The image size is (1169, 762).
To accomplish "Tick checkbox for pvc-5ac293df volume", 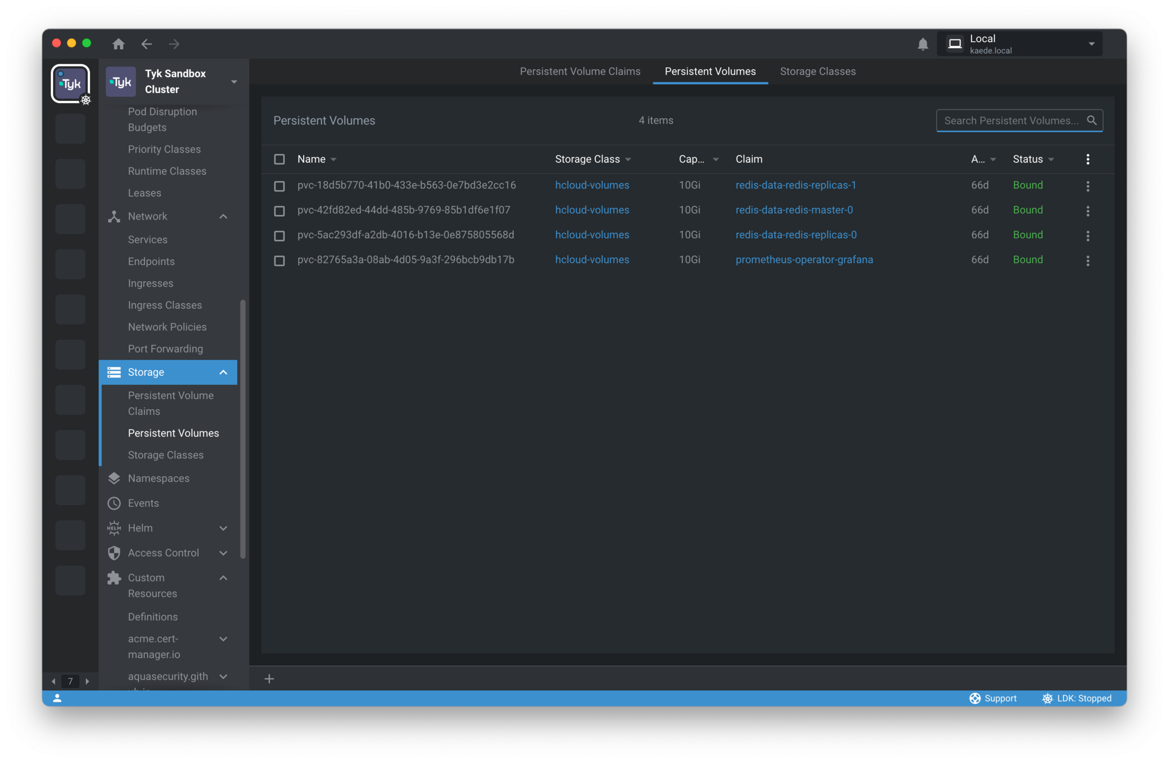I will click(x=280, y=235).
